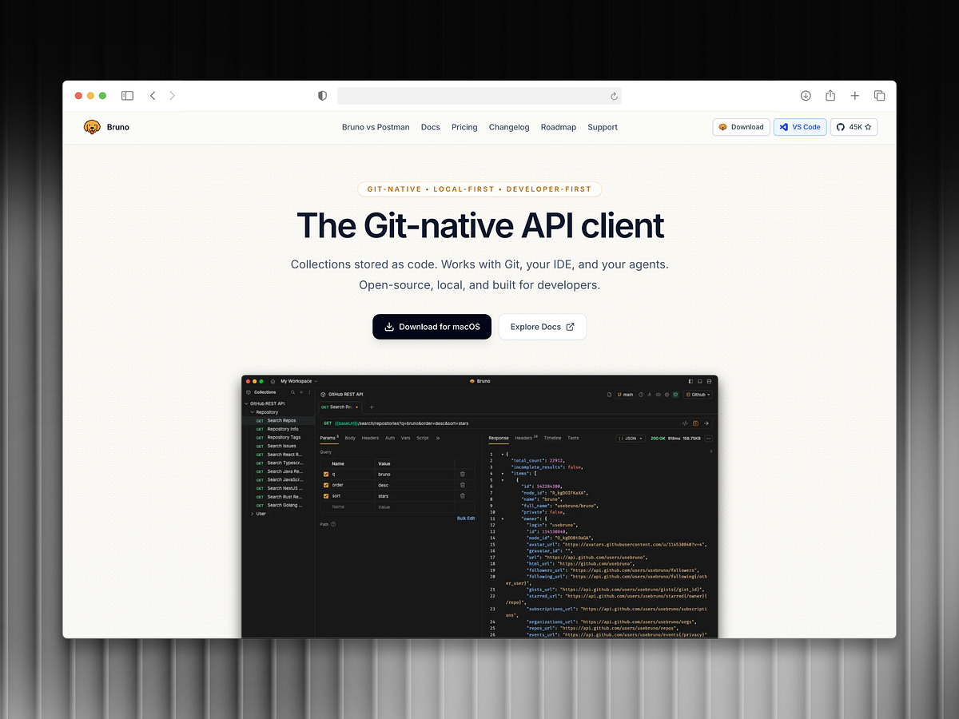Show more request tabs via double chevron
Screen dimensions: 959x719
click(438, 438)
